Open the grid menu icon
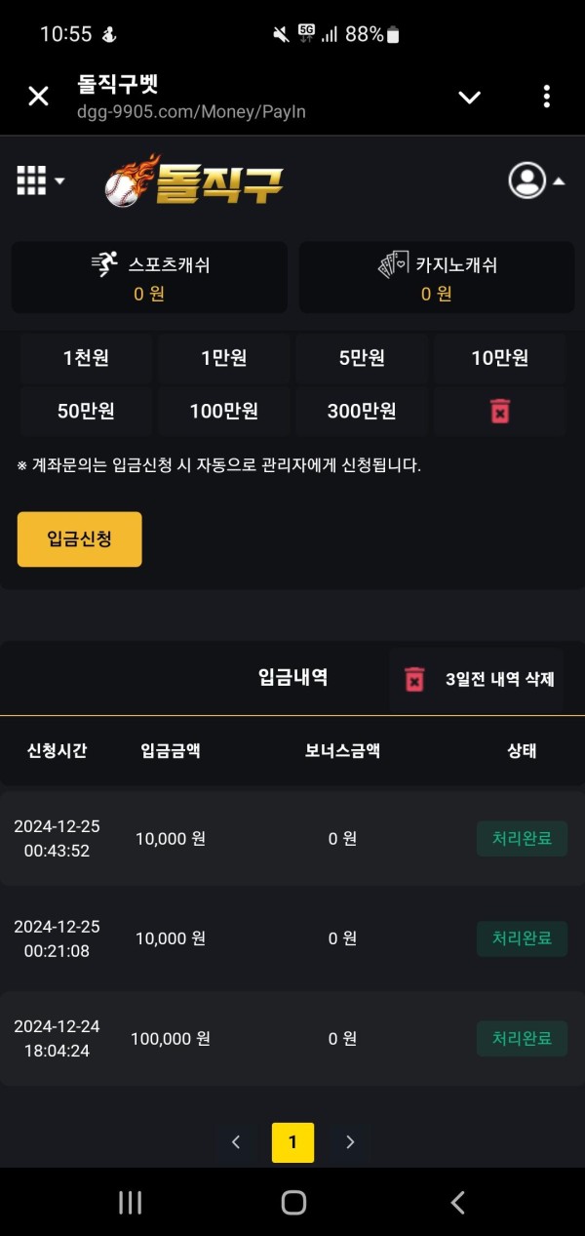Screen dimensions: 585x1236 tap(31, 180)
